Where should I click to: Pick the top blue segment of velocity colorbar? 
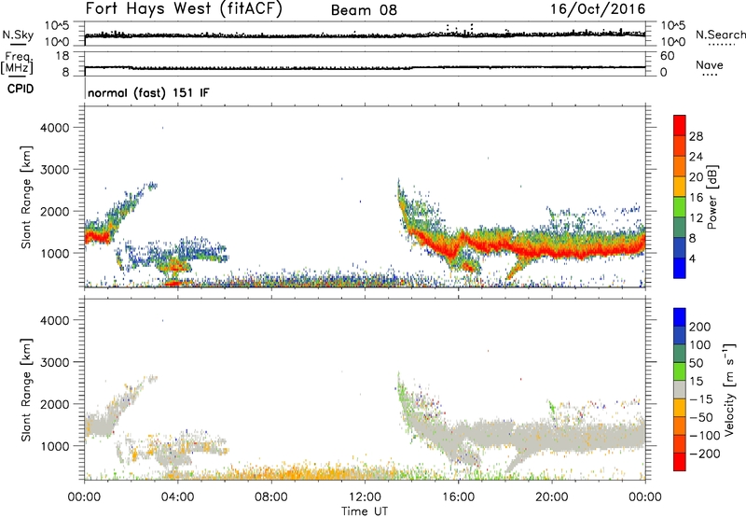coord(680,317)
